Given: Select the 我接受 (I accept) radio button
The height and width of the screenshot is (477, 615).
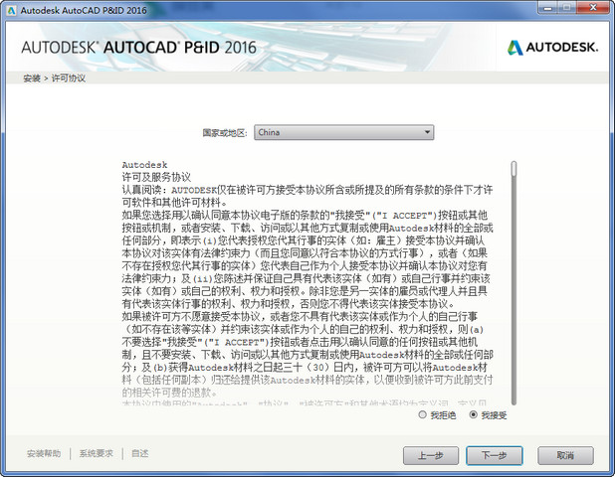Looking at the screenshot, I should pos(473,414).
